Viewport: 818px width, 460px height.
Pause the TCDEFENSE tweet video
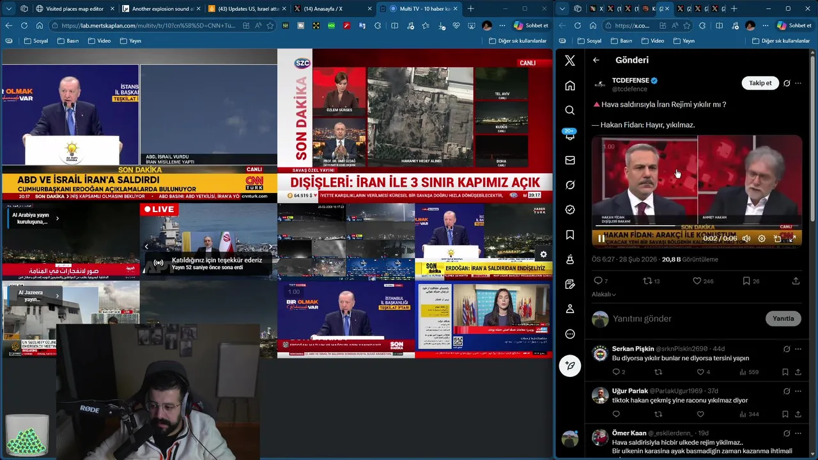point(601,238)
